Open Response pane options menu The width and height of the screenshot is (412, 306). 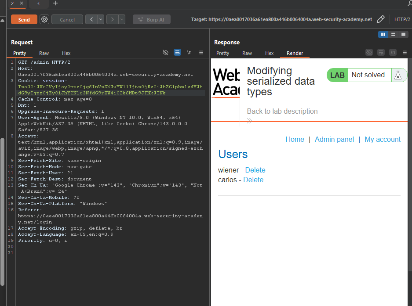coord(405,53)
